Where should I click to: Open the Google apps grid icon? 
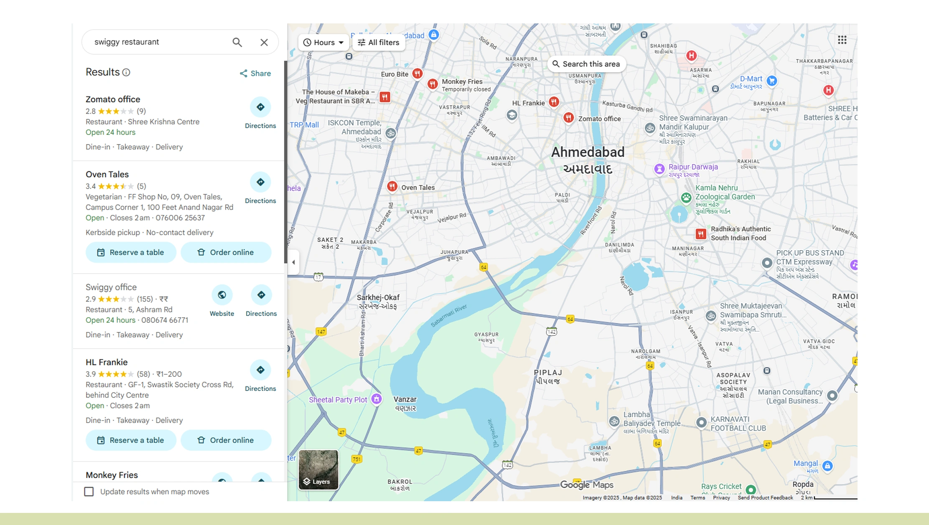pyautogui.click(x=842, y=40)
